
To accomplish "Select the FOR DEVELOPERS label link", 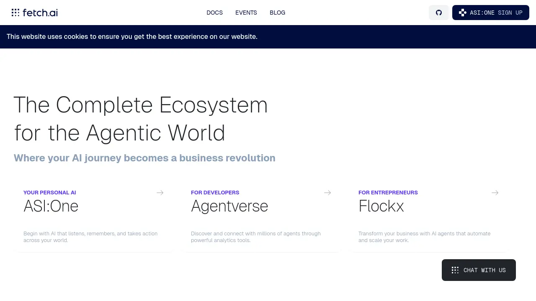I will coord(215,193).
